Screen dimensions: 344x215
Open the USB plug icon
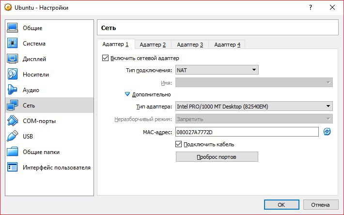pos(12,136)
